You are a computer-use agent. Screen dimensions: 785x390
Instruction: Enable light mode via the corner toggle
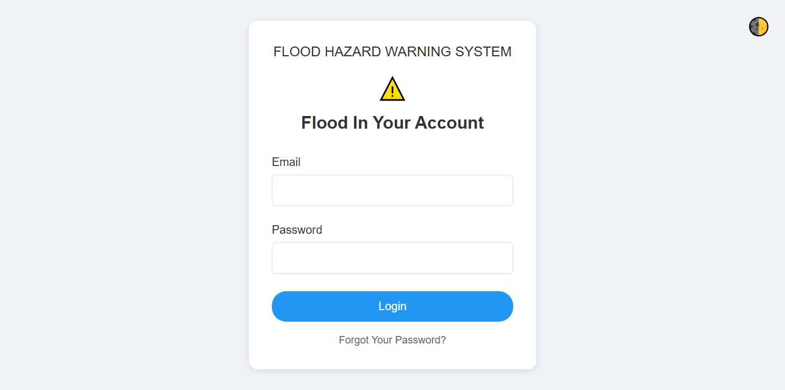coord(758,26)
